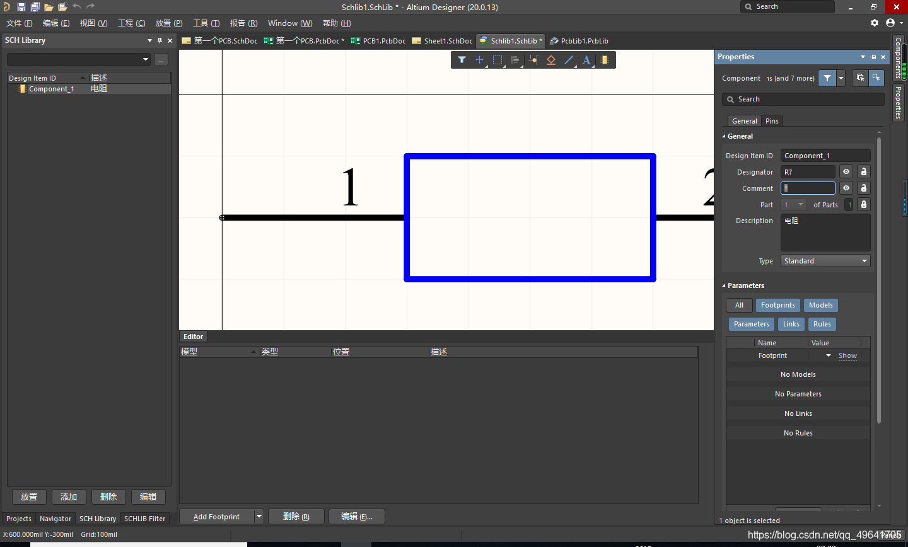Collapse the General section in Properties
The height and width of the screenshot is (547, 908).
coord(724,136)
